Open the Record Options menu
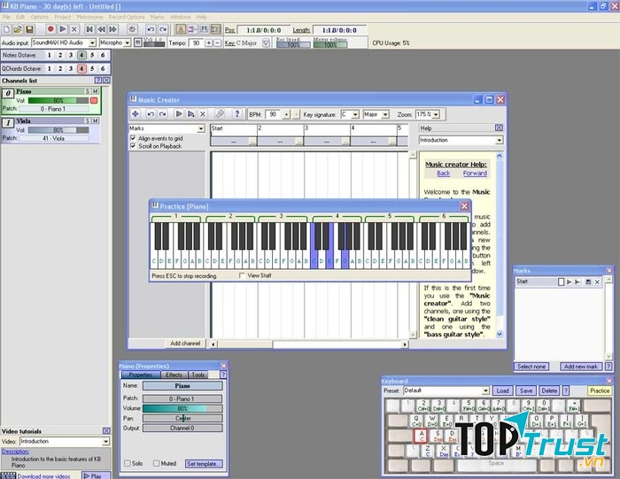 [x=127, y=17]
